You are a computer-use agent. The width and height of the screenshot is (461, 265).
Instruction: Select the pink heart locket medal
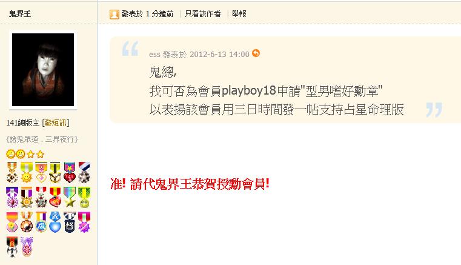pyautogui.click(x=41, y=172)
